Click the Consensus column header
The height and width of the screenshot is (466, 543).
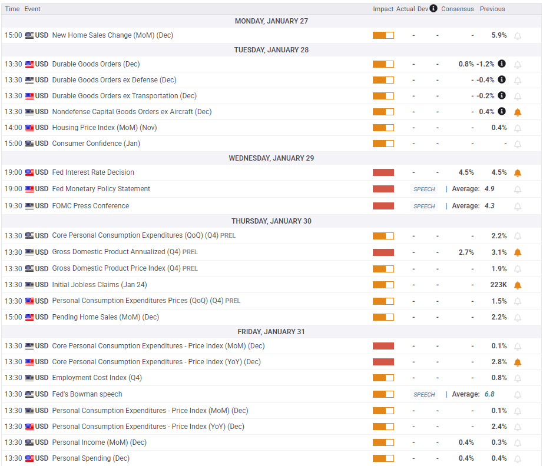point(457,9)
